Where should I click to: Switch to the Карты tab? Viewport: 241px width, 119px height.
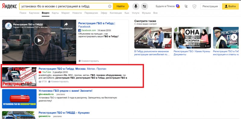click(x=55, y=13)
